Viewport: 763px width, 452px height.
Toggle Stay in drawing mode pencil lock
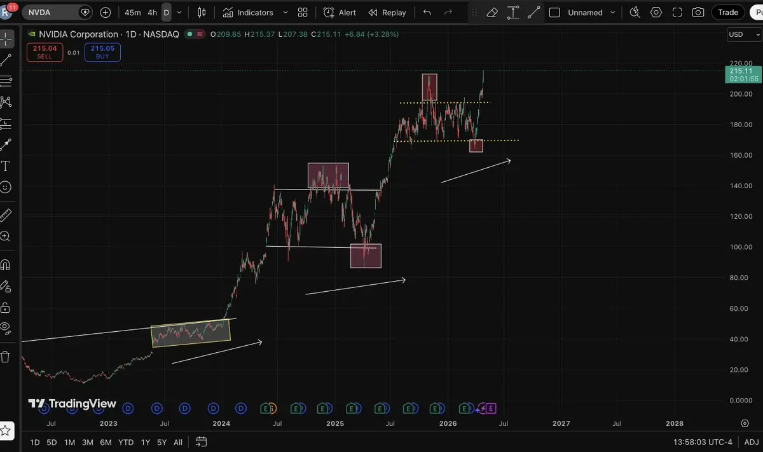click(6, 286)
